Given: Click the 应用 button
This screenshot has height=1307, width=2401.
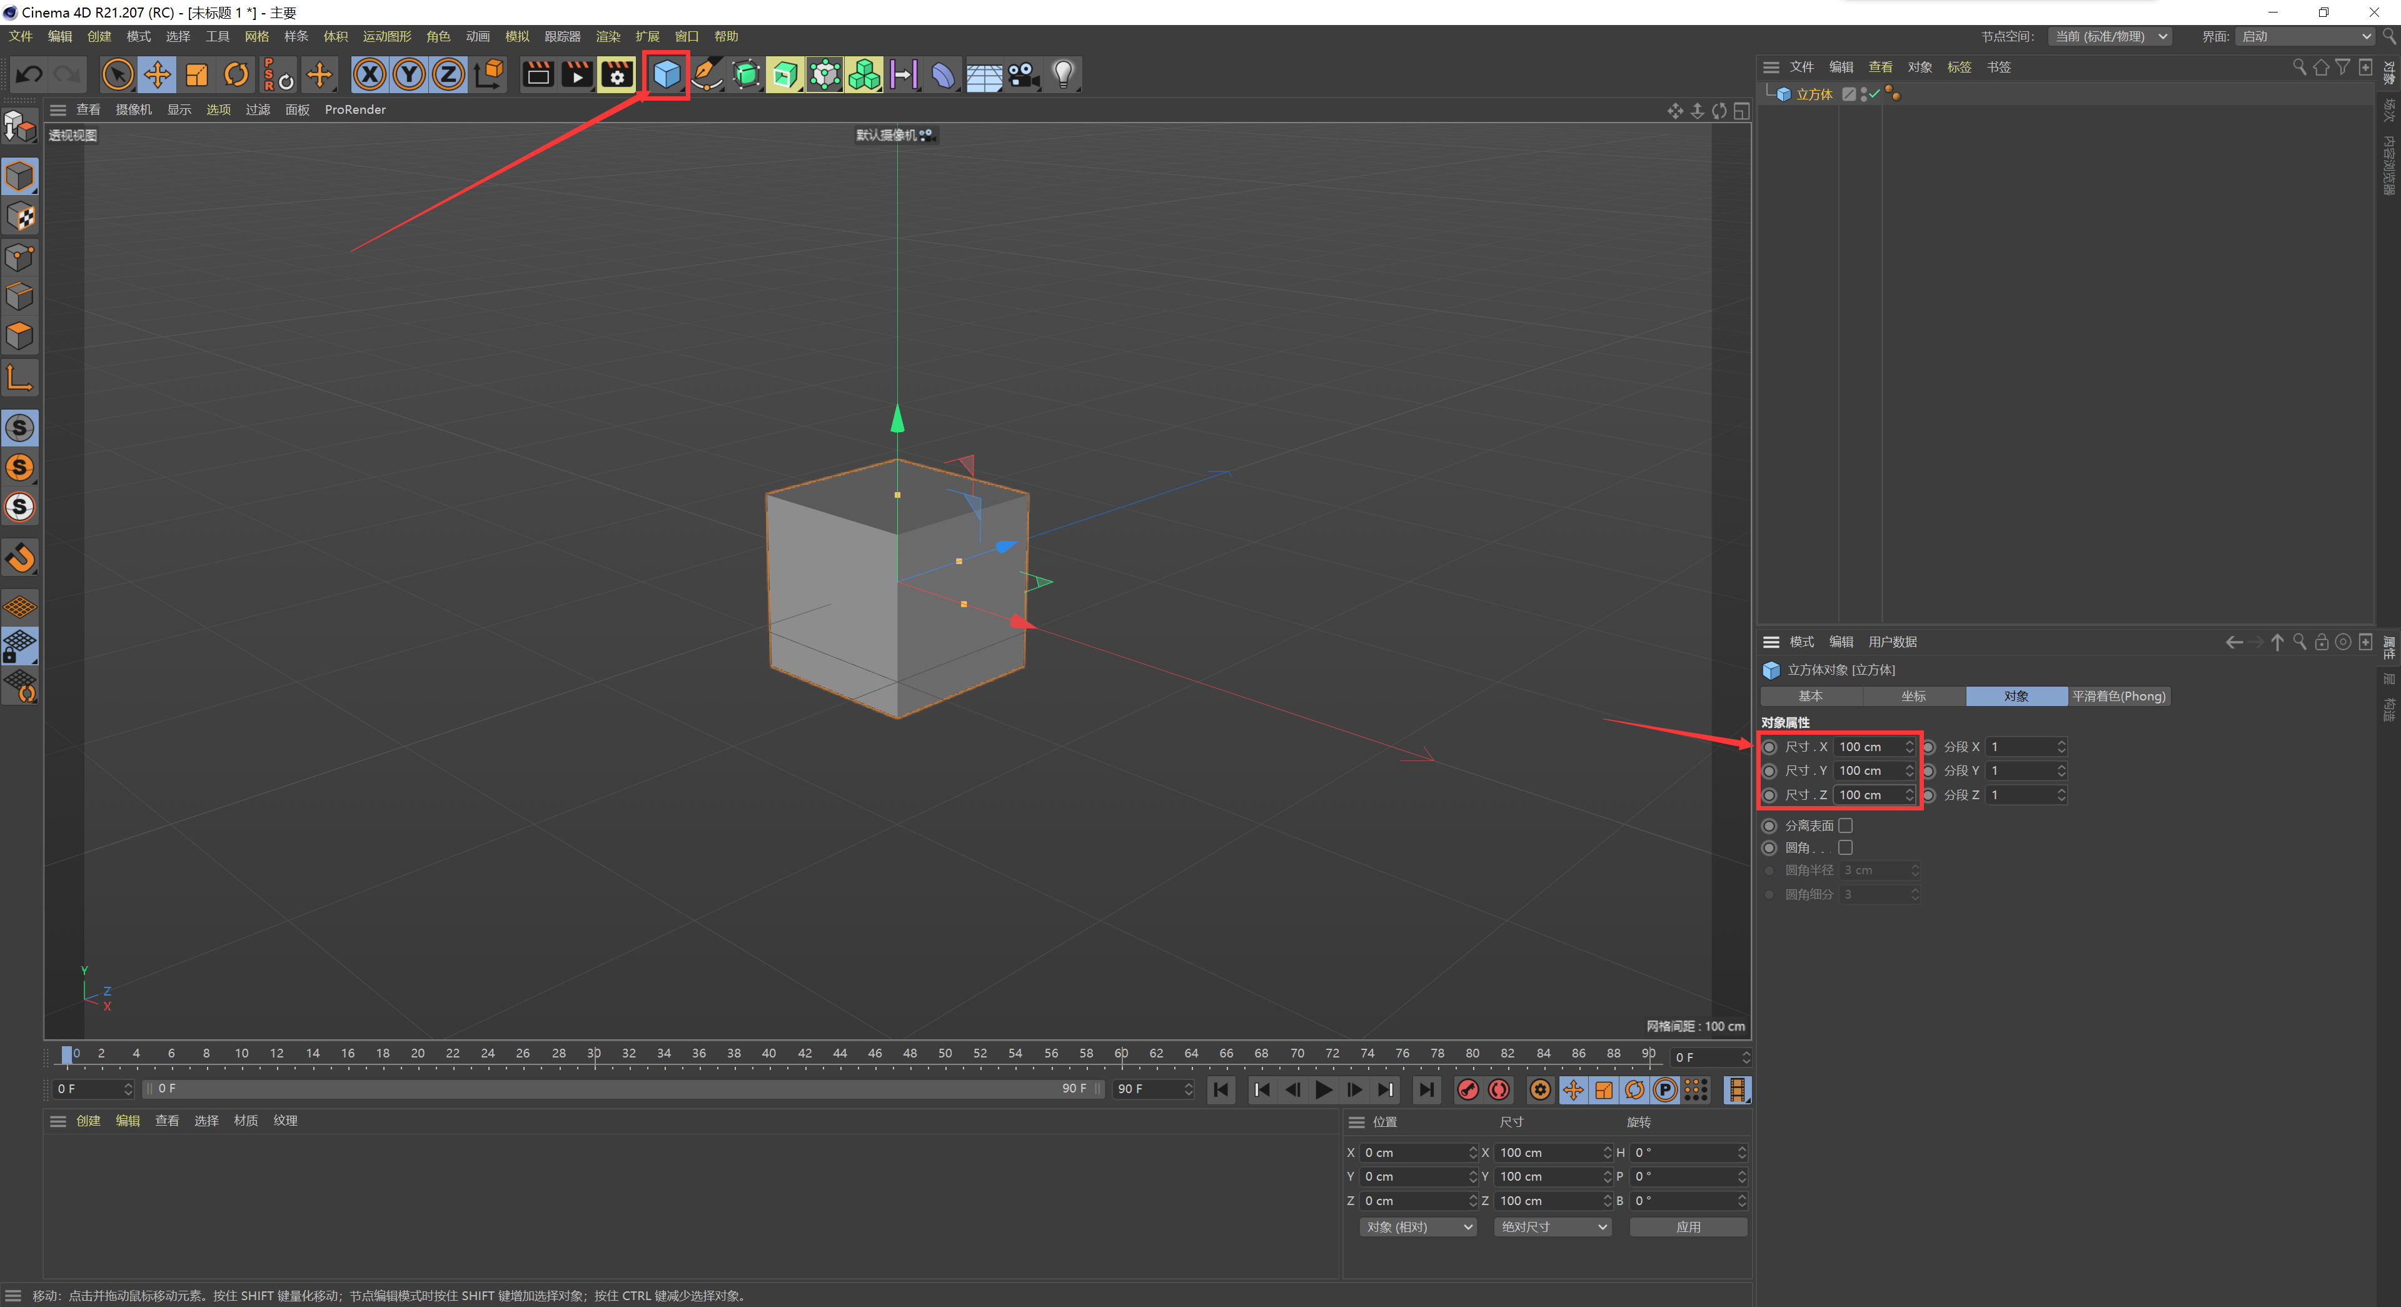Looking at the screenshot, I should coord(1688,1227).
